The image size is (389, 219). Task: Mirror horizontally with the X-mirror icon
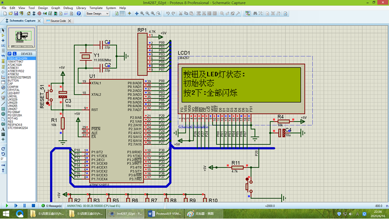[3, 165]
